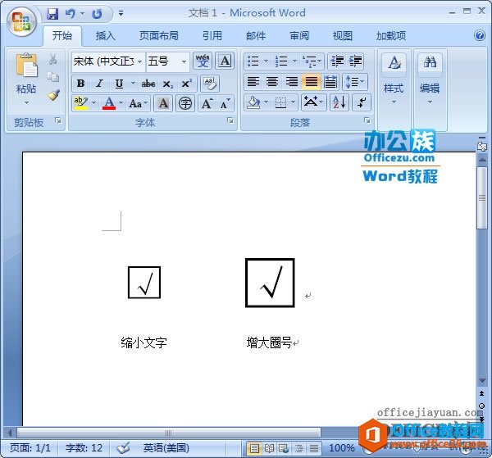Cut selection with scissors icon

point(52,59)
